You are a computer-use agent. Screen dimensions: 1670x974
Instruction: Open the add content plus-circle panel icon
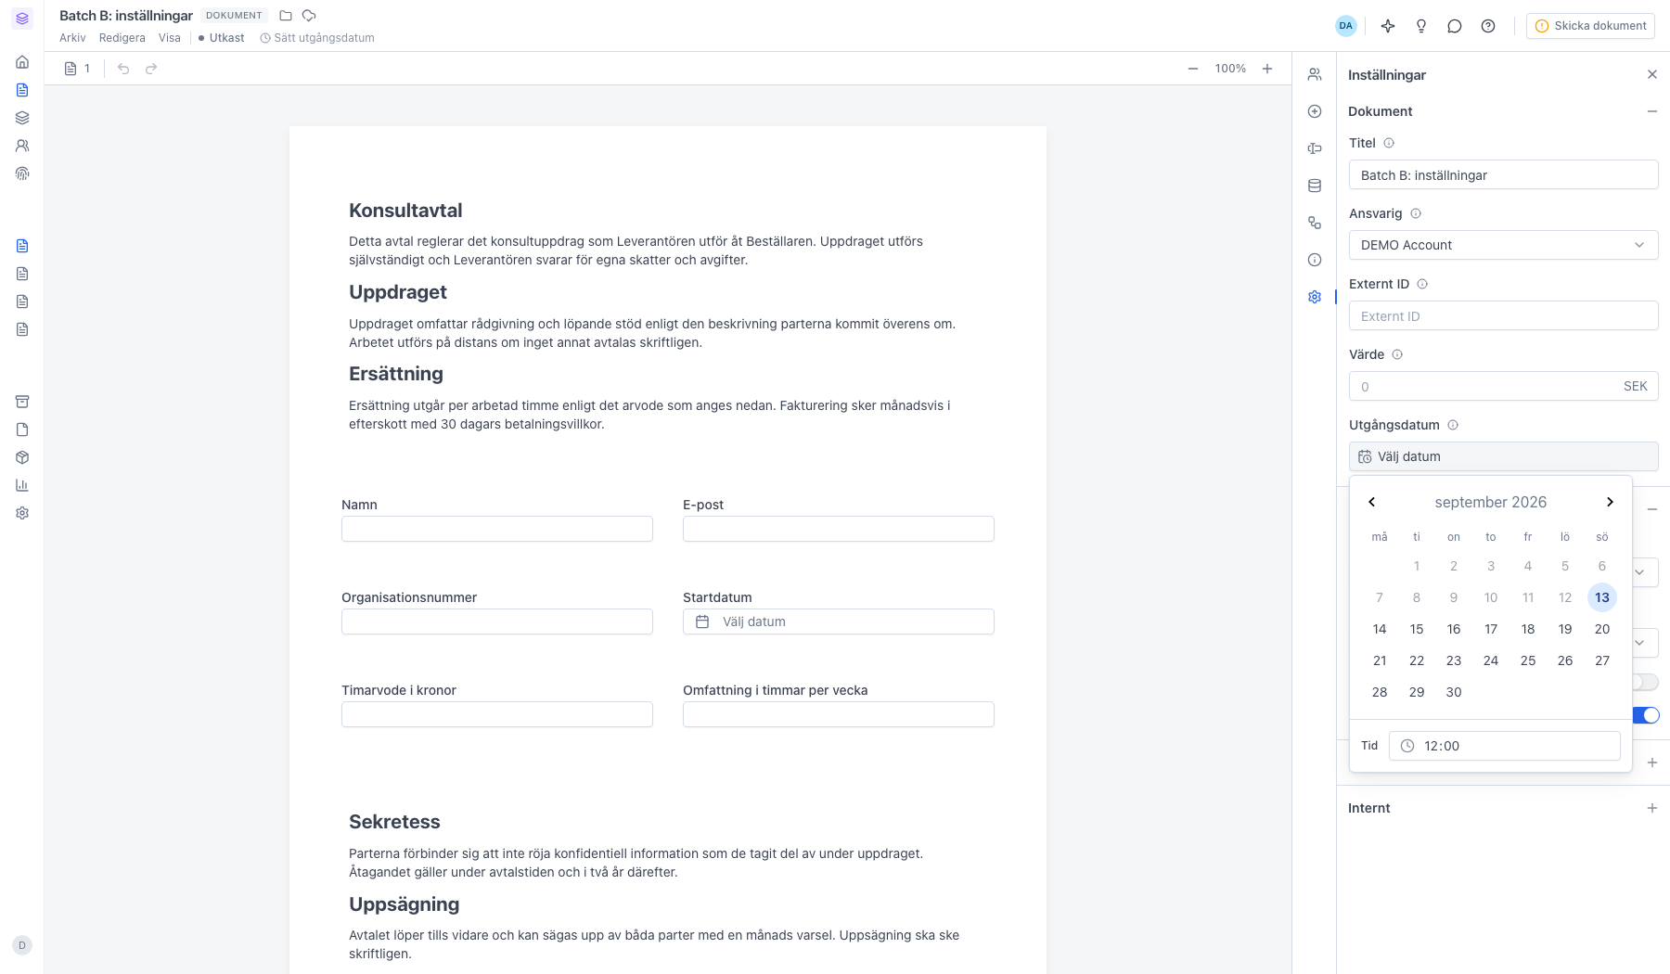pos(1315,111)
